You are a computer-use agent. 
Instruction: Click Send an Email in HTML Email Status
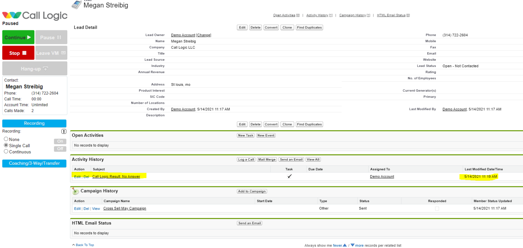[x=250, y=223]
